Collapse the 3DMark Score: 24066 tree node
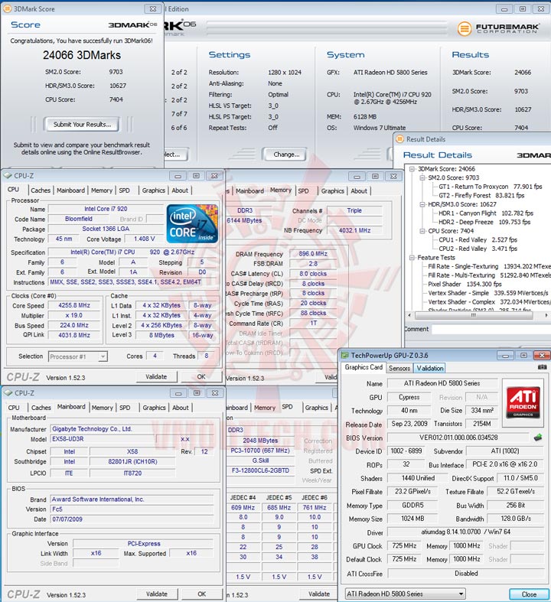This screenshot has width=551, height=602. (x=412, y=169)
